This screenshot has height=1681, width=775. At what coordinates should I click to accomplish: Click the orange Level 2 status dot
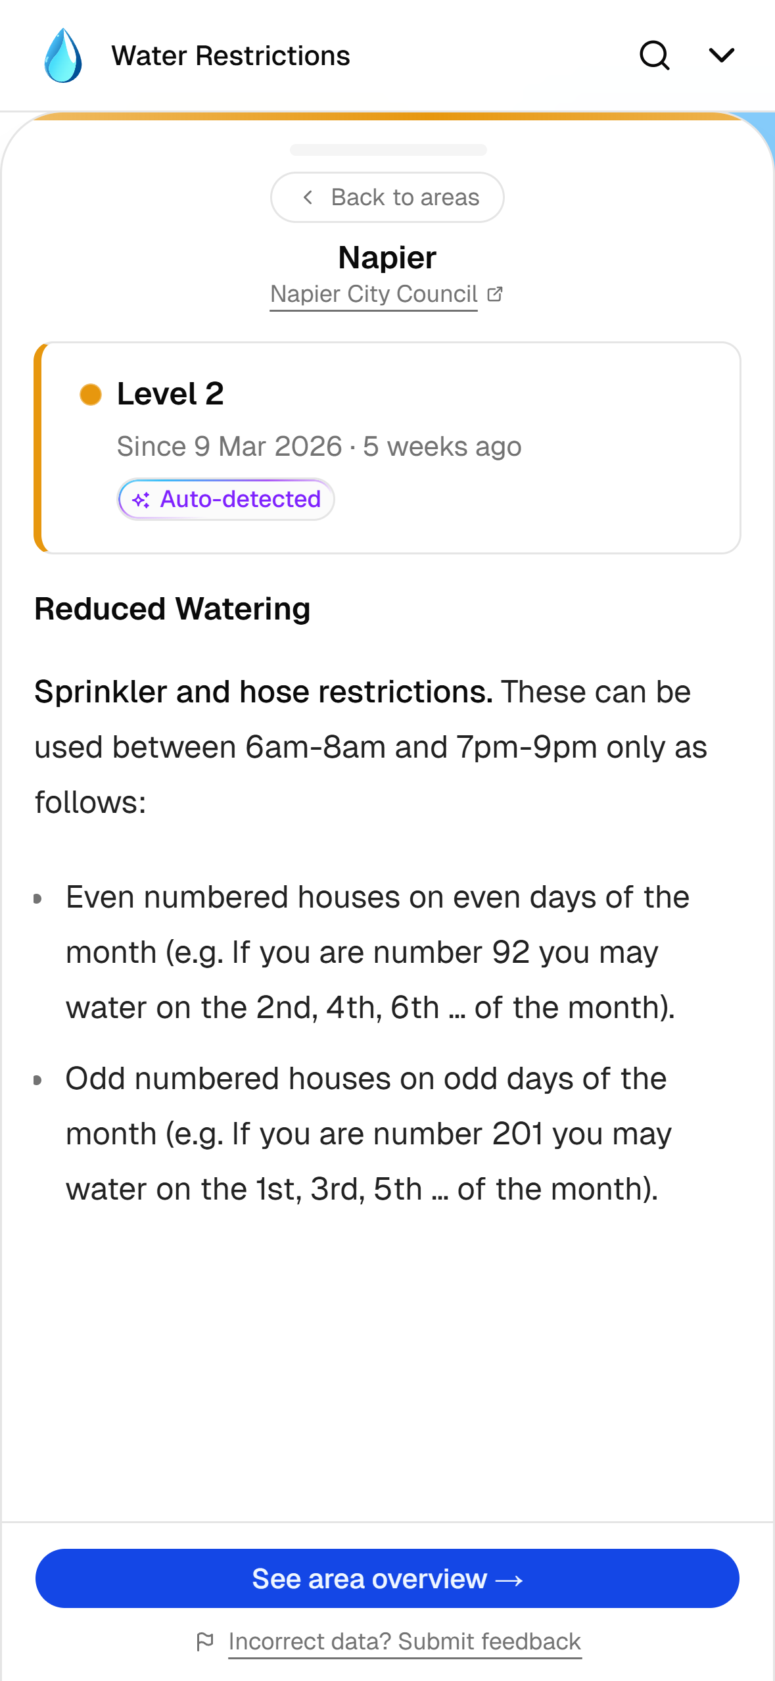pos(91,395)
